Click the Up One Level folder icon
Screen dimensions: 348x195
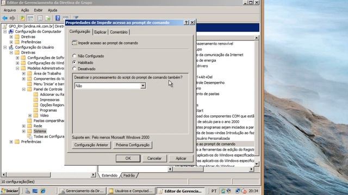(22, 18)
